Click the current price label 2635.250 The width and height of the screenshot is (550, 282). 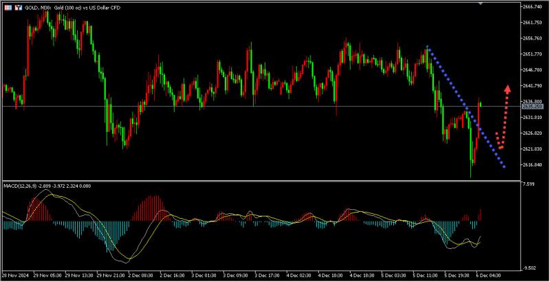pos(532,107)
